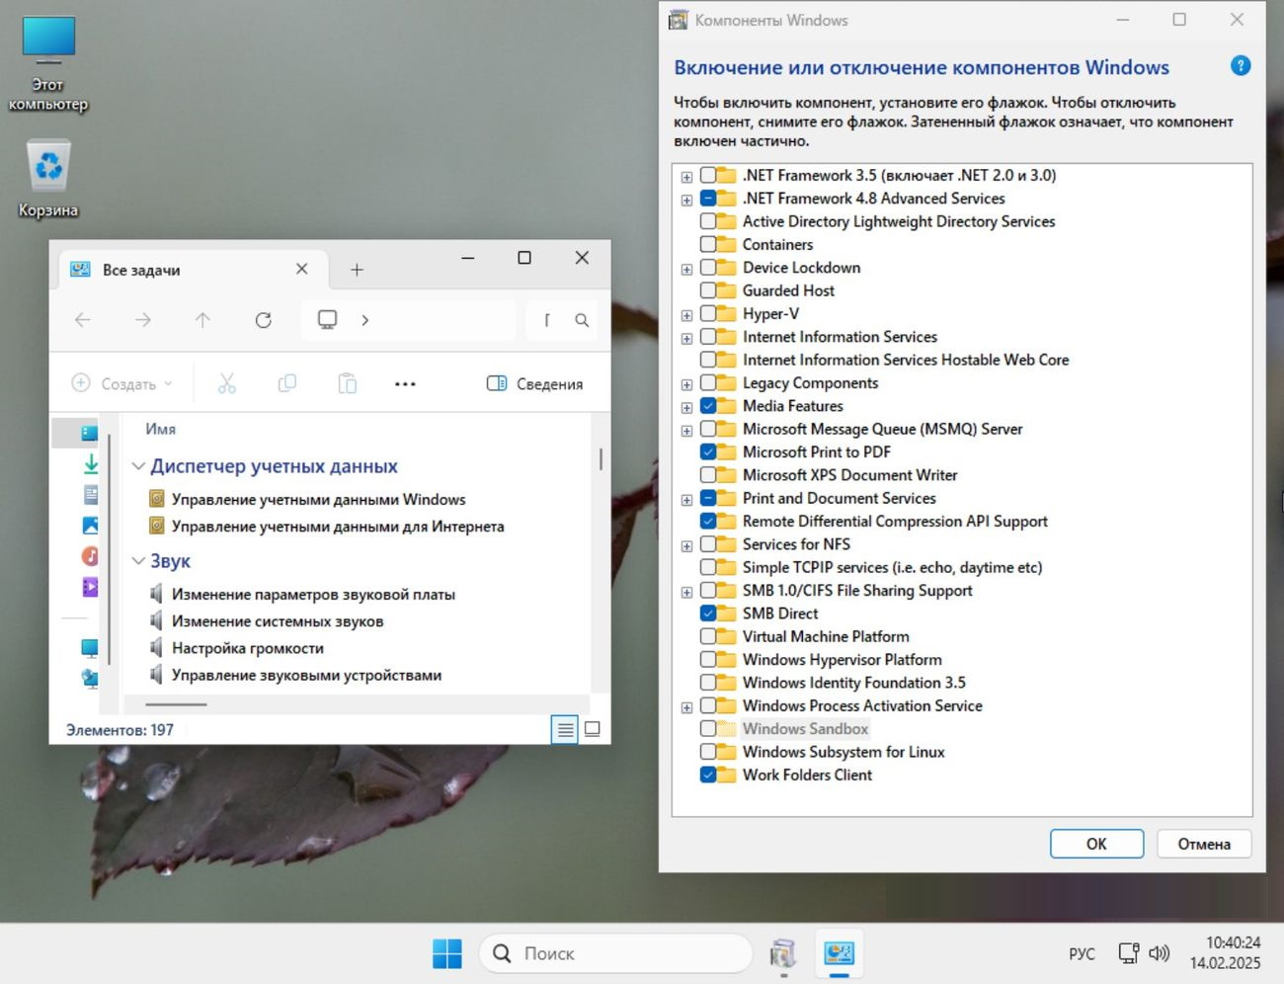
Task: Enable the Hyper-V checkbox
Action: click(x=708, y=313)
